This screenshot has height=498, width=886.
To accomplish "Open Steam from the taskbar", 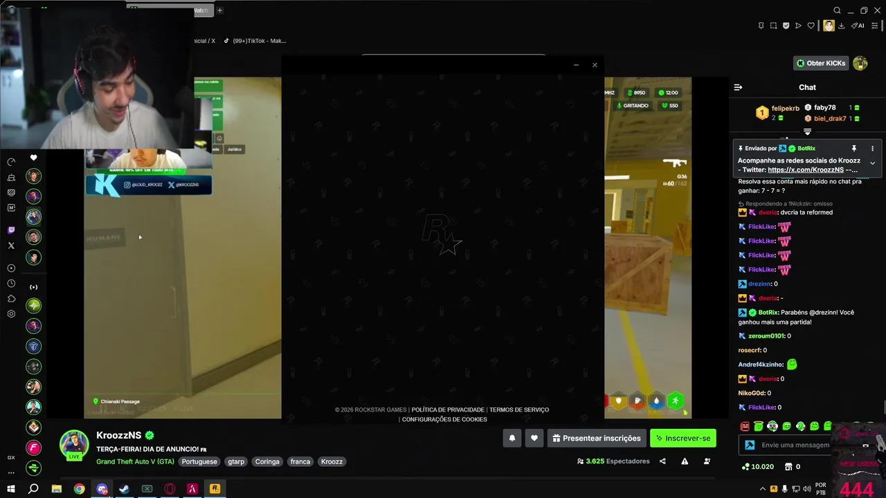I will tap(125, 489).
